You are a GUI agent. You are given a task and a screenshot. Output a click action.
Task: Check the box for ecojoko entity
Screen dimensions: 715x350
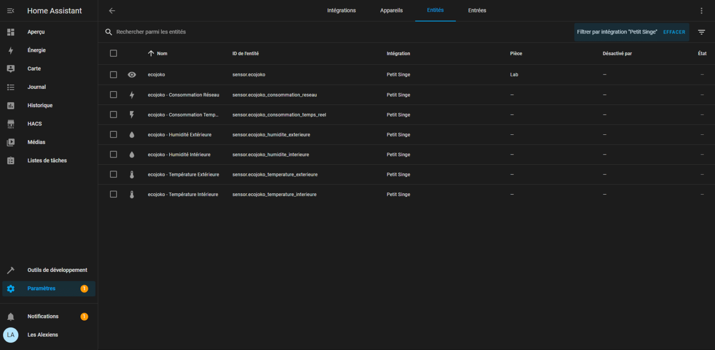(x=114, y=75)
